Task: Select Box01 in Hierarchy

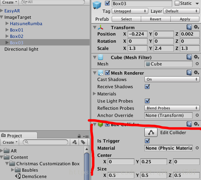Action: point(17,30)
